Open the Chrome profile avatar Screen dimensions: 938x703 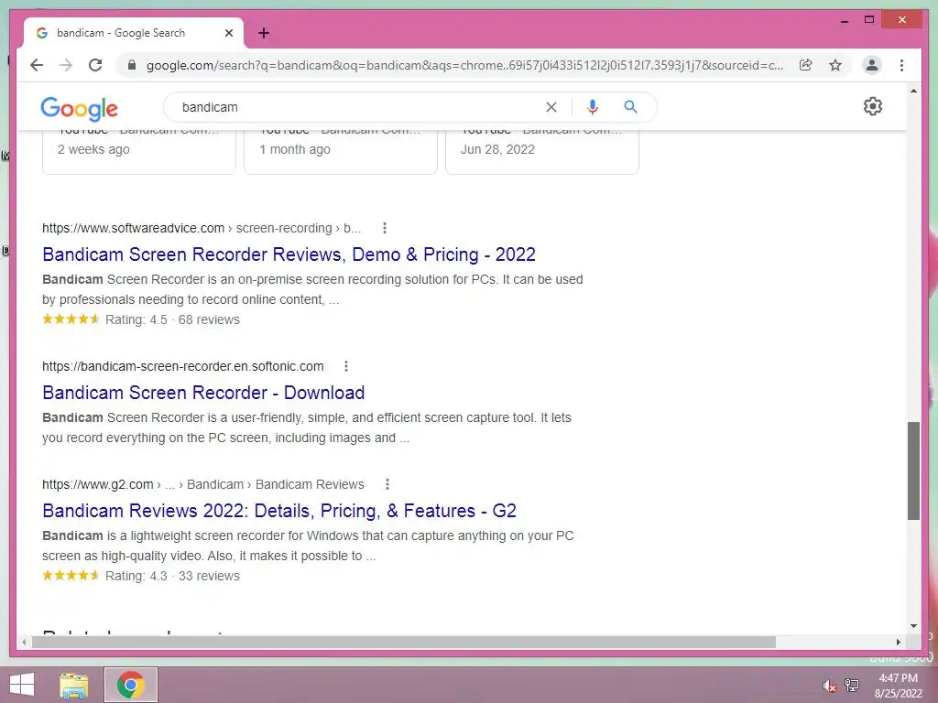pos(872,65)
